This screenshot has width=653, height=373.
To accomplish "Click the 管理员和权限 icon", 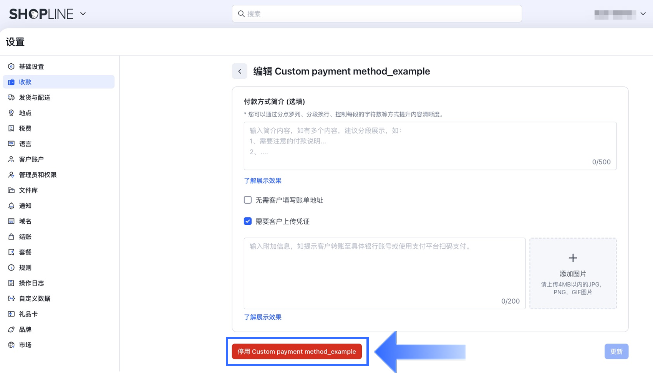I will coord(11,175).
